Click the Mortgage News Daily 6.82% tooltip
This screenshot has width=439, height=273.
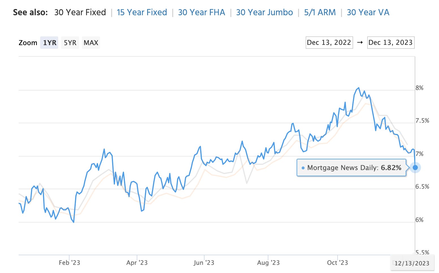pyautogui.click(x=351, y=168)
